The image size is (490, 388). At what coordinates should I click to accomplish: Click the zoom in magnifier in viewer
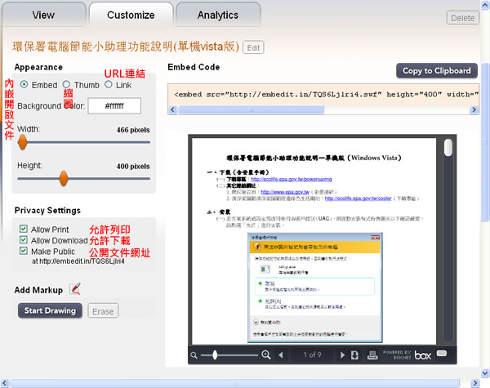coord(265,355)
